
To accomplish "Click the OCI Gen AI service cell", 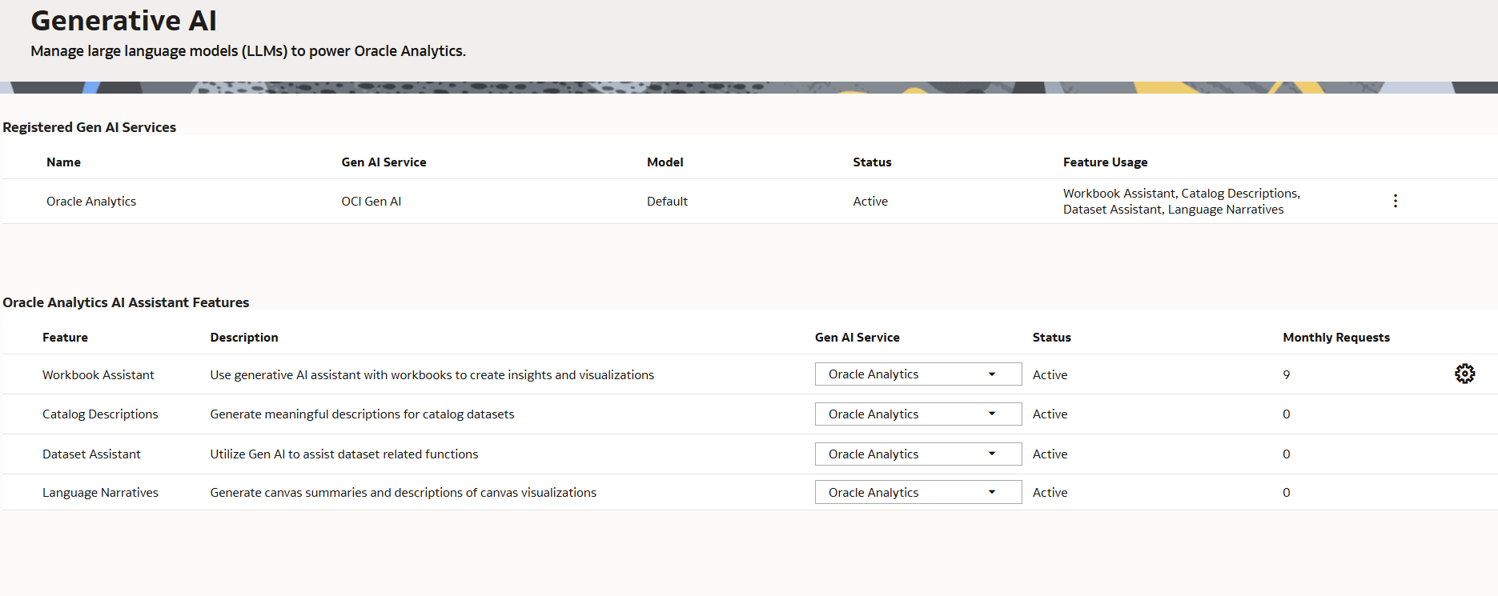I will 371,202.
